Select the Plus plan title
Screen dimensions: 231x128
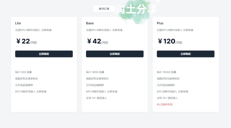point(160,23)
